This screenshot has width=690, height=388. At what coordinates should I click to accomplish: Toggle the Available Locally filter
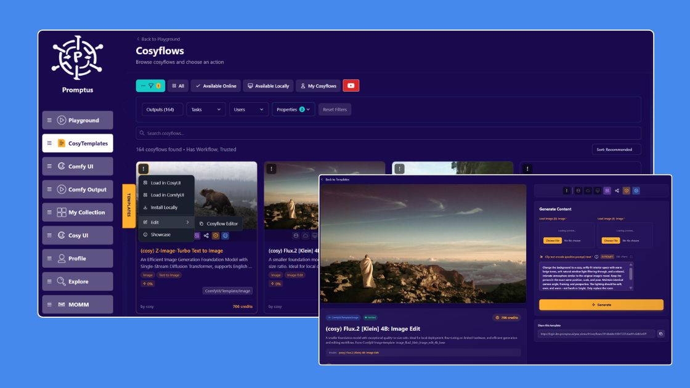[269, 86]
